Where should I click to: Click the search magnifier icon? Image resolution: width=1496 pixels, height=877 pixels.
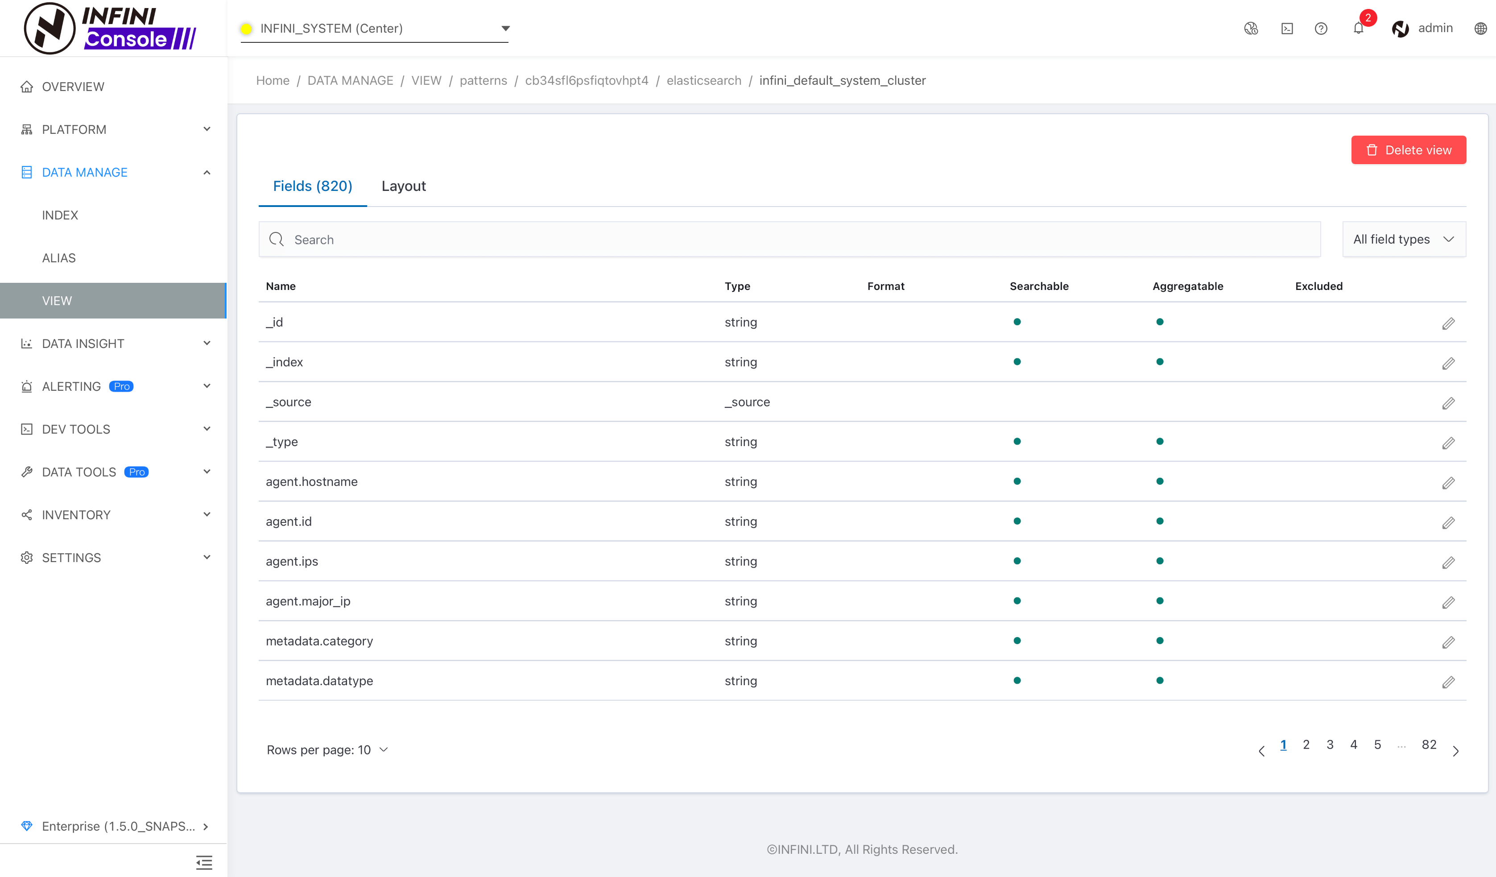(277, 239)
